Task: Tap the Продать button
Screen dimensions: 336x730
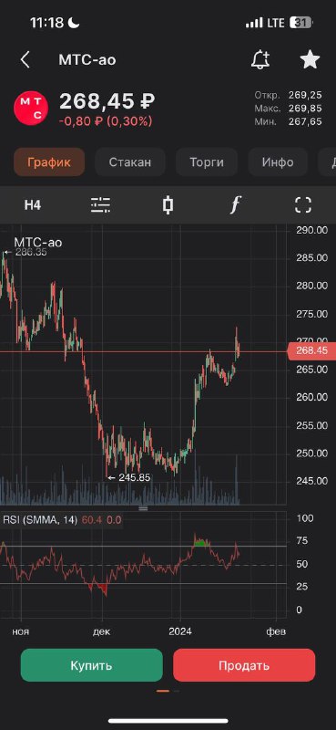Action: 244,665
